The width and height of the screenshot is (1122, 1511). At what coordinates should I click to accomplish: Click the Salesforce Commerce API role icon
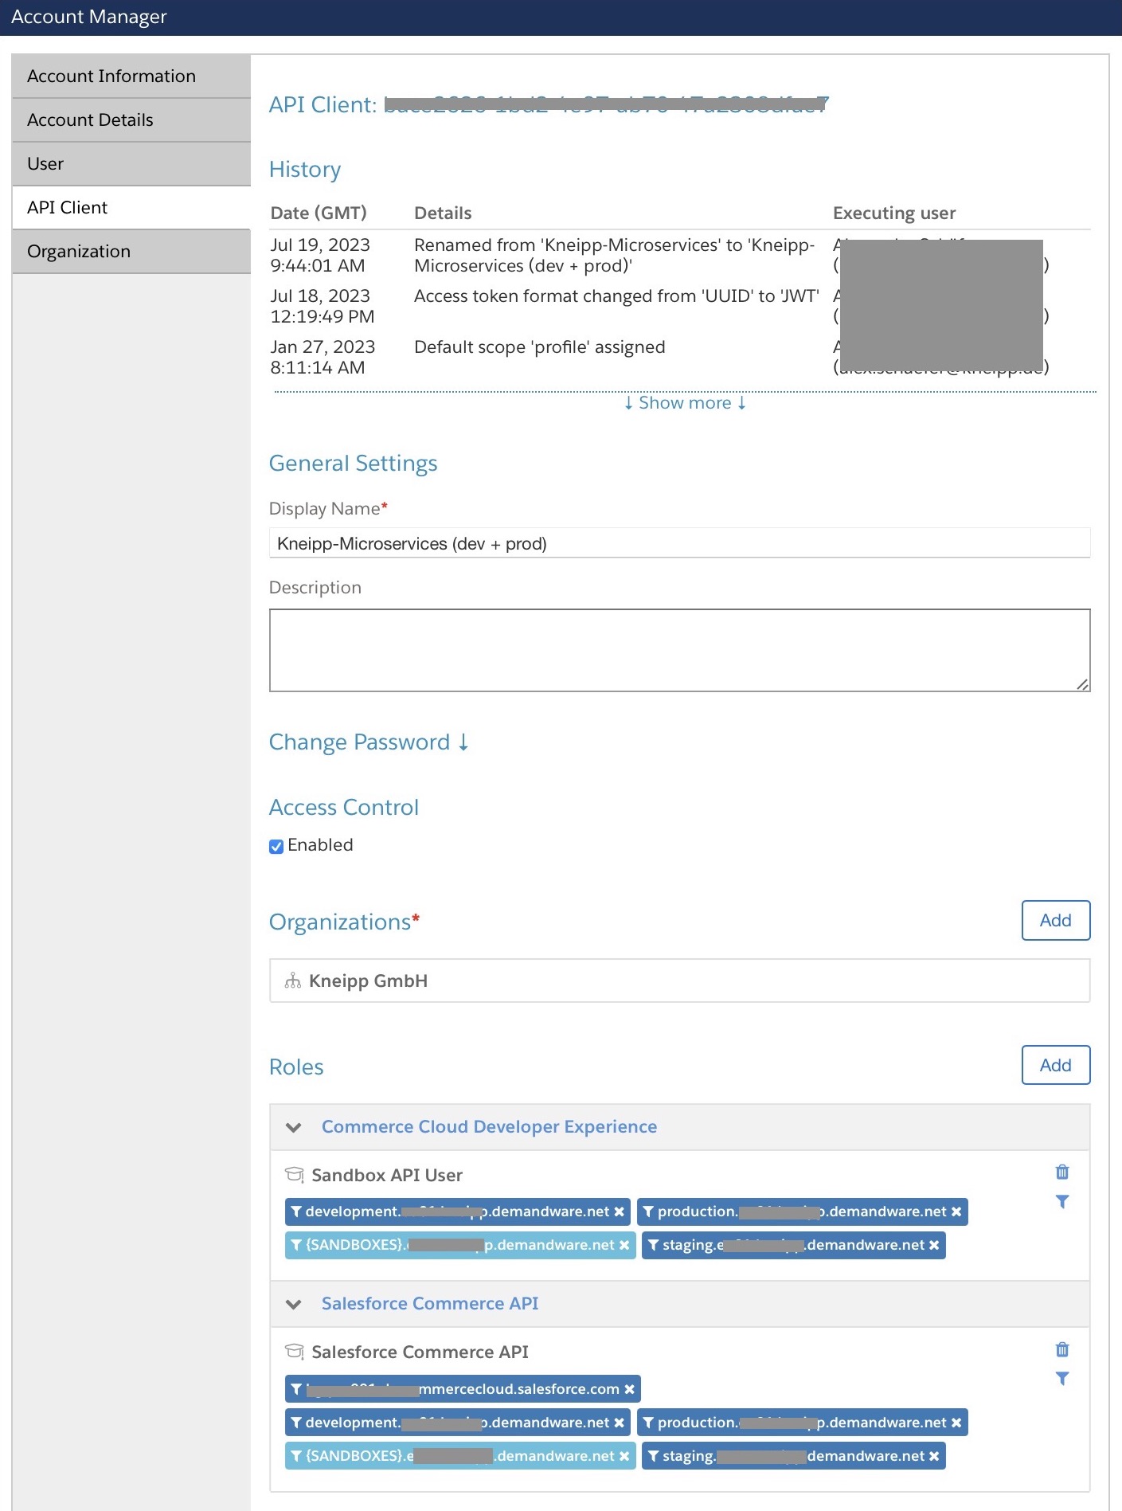pyautogui.click(x=295, y=1352)
